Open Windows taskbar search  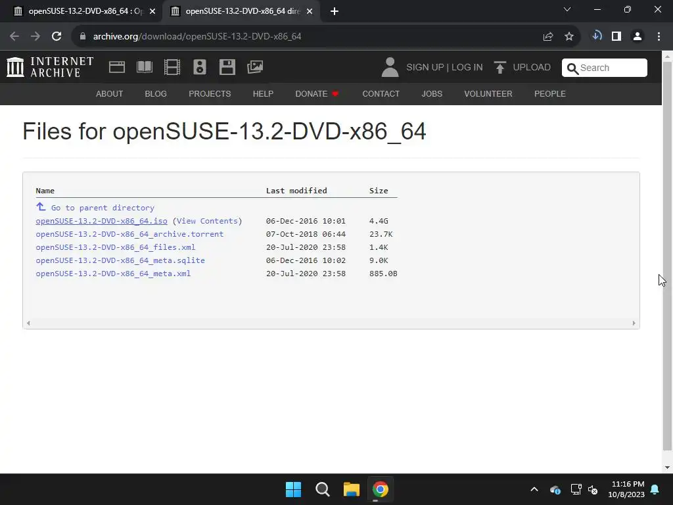point(322,489)
